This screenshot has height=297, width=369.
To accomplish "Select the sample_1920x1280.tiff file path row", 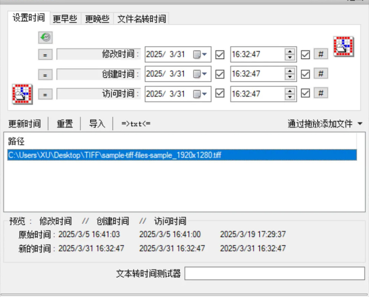I will click(182, 155).
